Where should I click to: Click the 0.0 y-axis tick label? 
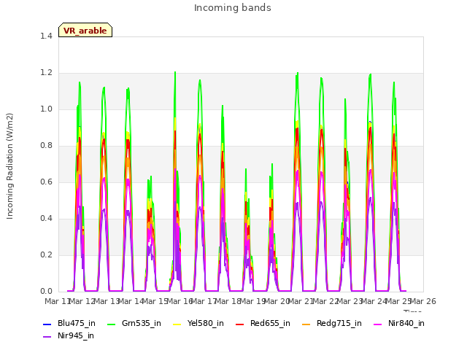pos(46,292)
